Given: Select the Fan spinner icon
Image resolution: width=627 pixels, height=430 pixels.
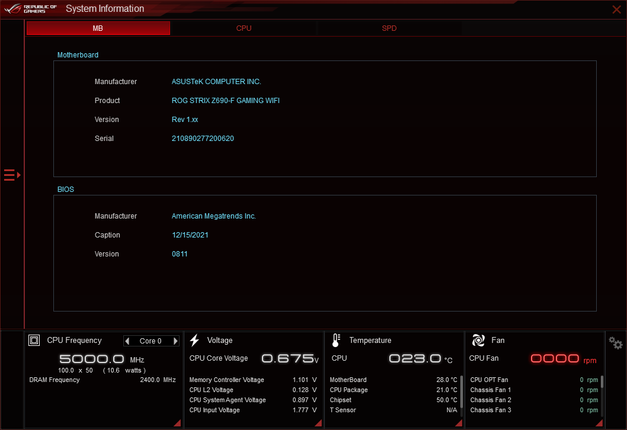Looking at the screenshot, I should pyautogui.click(x=478, y=340).
